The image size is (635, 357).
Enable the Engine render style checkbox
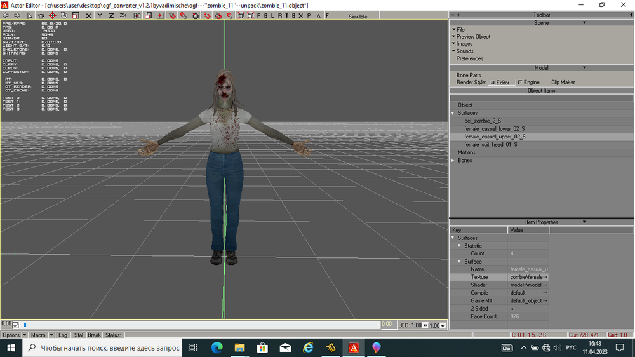click(520, 83)
